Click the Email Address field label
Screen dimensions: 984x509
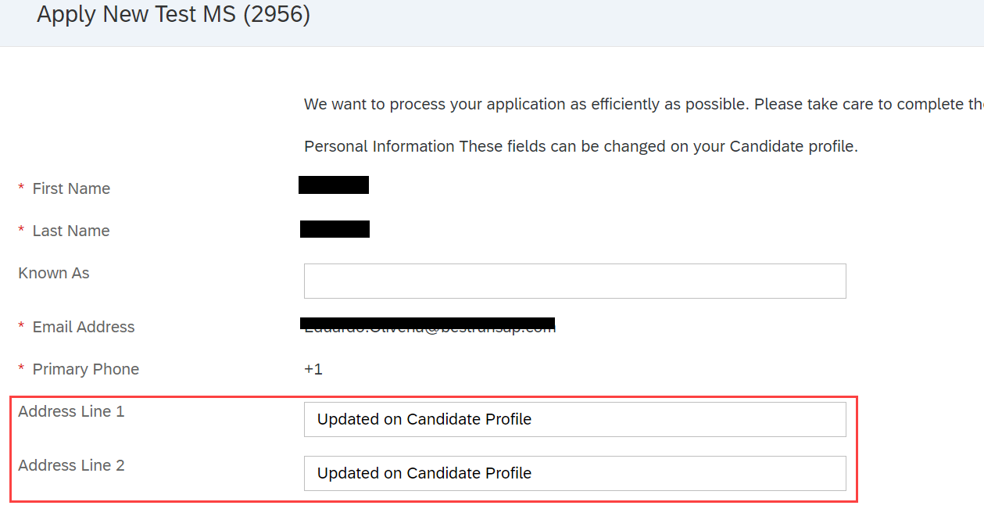(84, 327)
